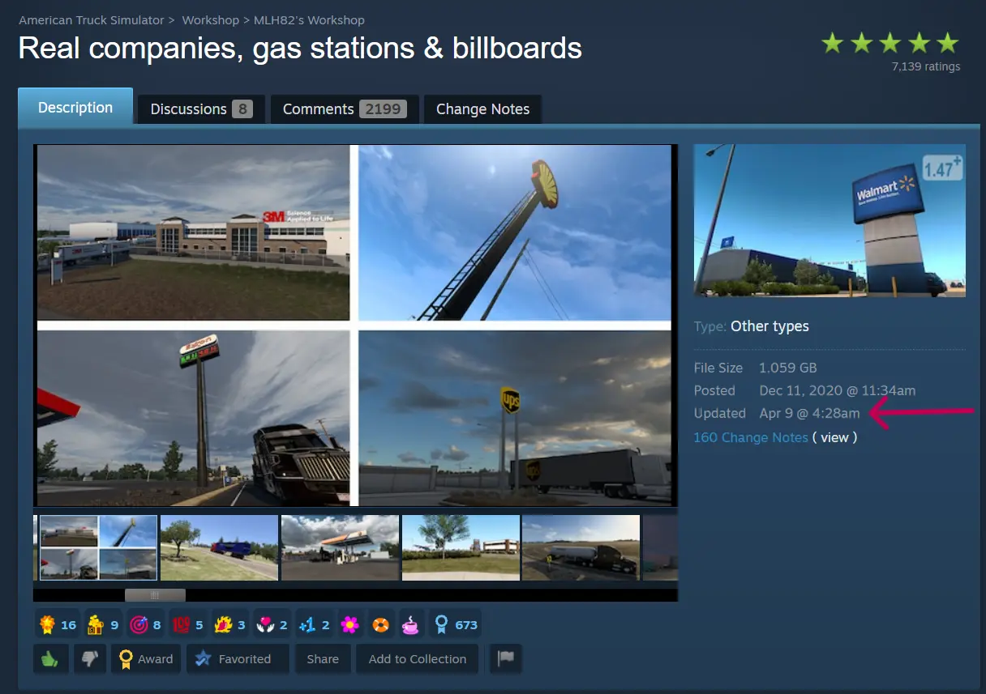The image size is (986, 694).
Task: Rate the mod with thumbs down
Action: coord(90,658)
